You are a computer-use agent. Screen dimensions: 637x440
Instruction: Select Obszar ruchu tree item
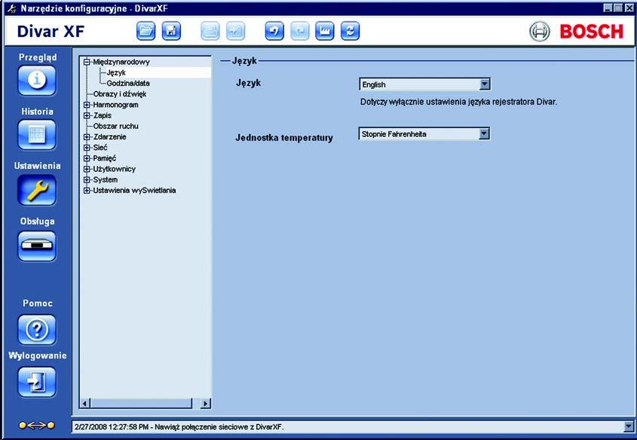pos(116,127)
